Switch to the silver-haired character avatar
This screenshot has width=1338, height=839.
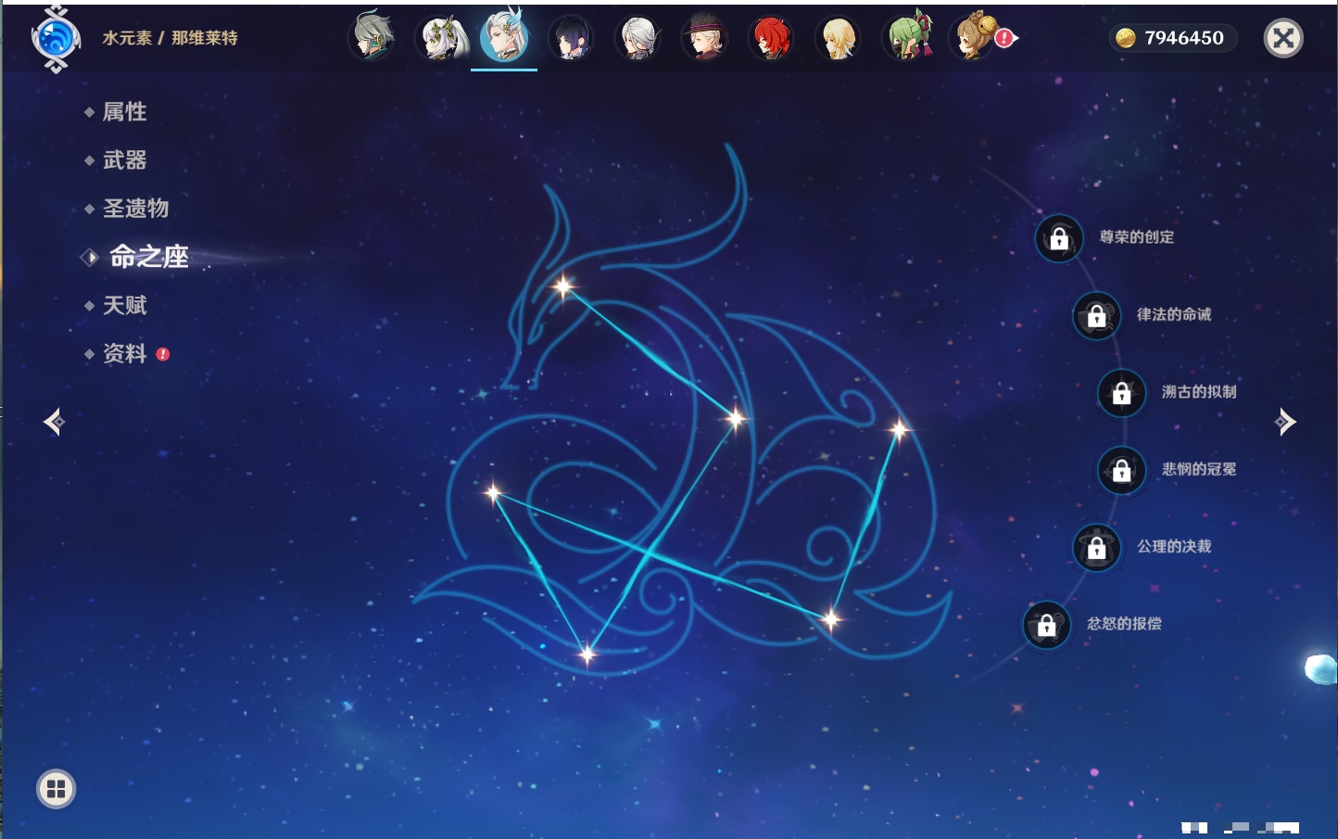click(x=638, y=37)
